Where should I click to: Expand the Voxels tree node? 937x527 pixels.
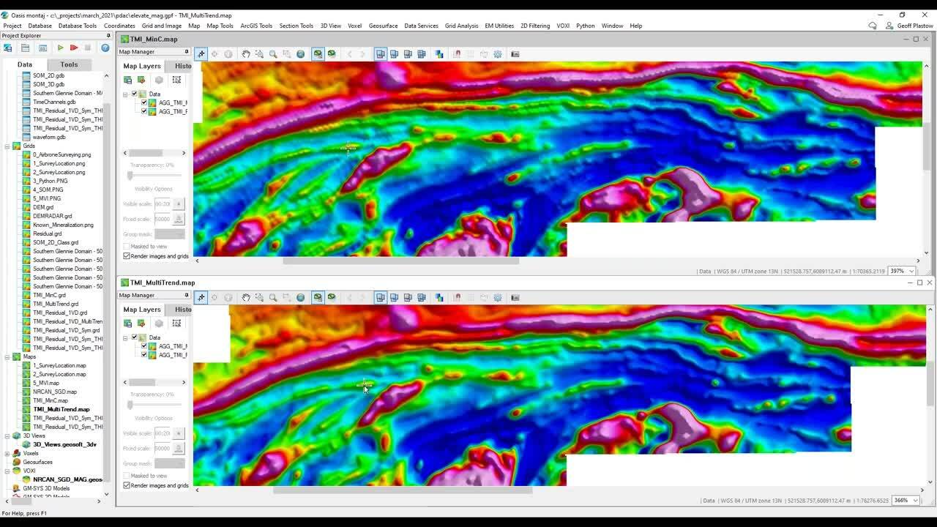[x=7, y=453]
